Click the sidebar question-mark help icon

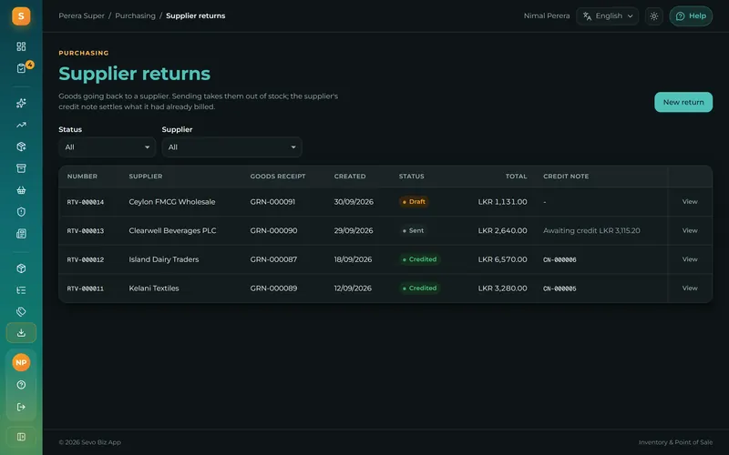pos(21,385)
